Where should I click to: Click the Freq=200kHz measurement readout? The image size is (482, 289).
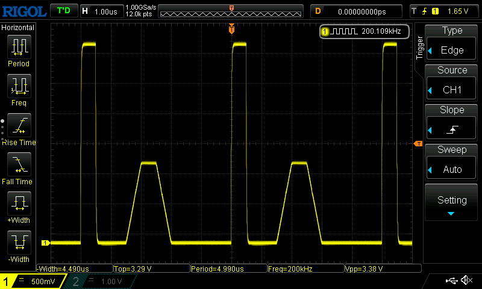click(306, 269)
